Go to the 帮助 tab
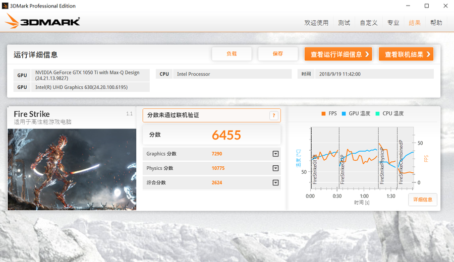The height and width of the screenshot is (262, 454). click(x=436, y=23)
